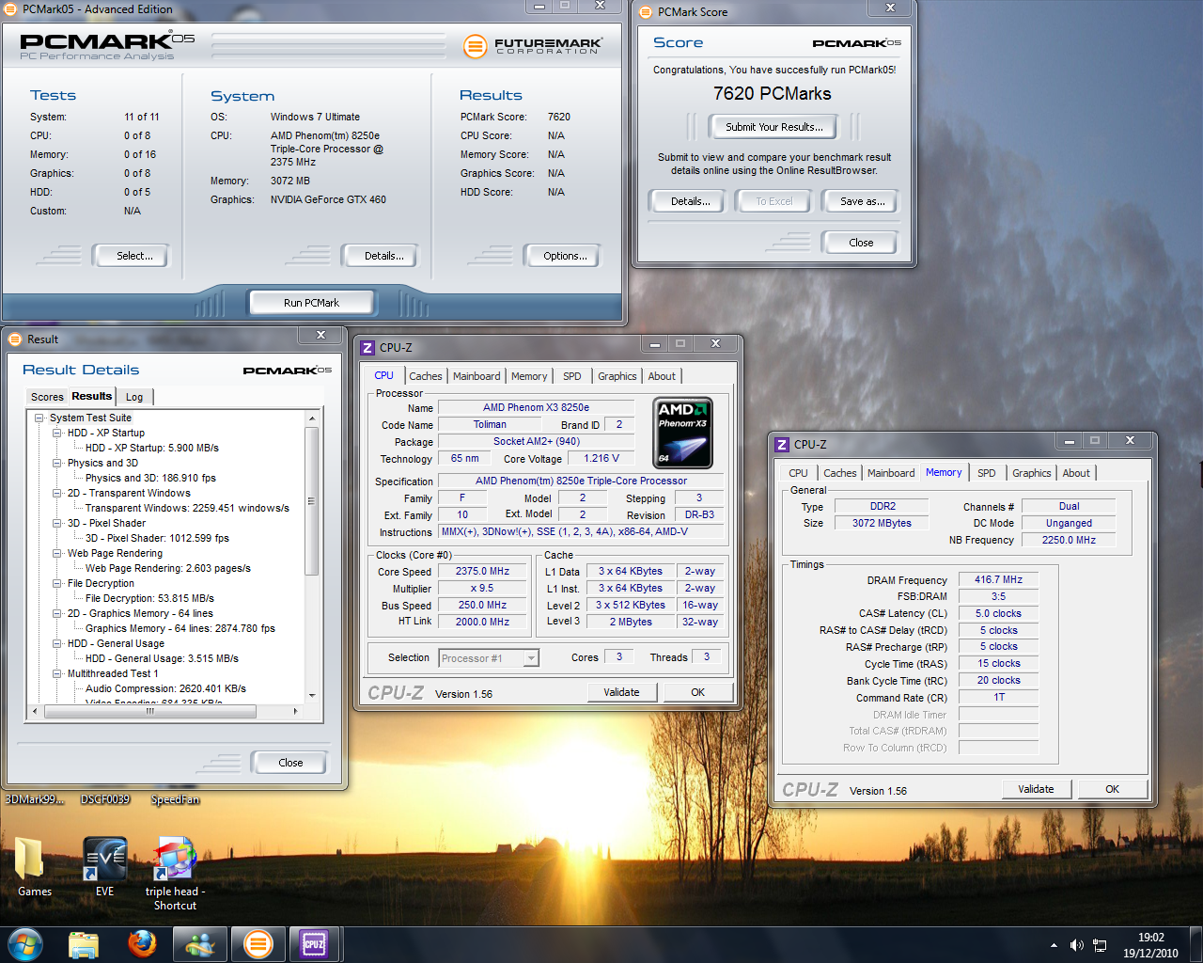Open Log tab in Result Details
Image resolution: width=1203 pixels, height=963 pixels.
(134, 397)
